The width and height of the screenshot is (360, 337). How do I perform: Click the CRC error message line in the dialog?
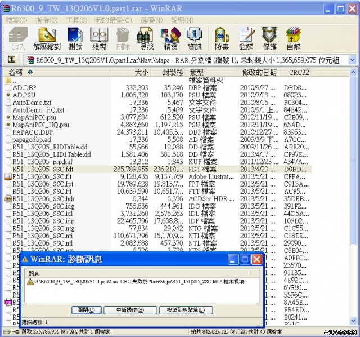pyautogui.click(x=141, y=282)
